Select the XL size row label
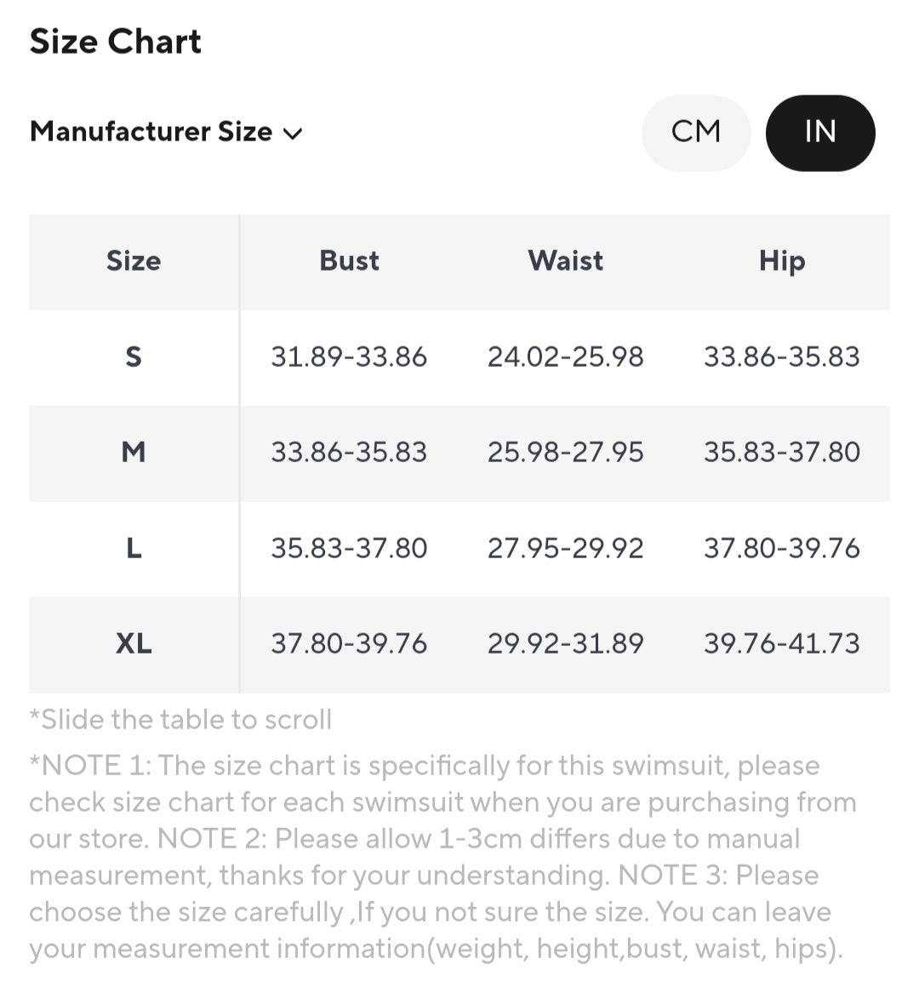 (x=134, y=643)
